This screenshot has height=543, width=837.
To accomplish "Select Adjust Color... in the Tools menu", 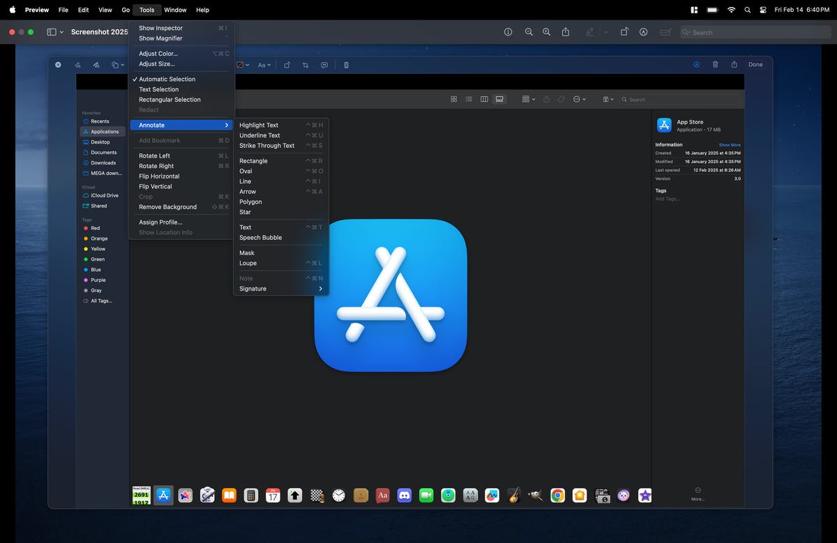I will 181,54.
